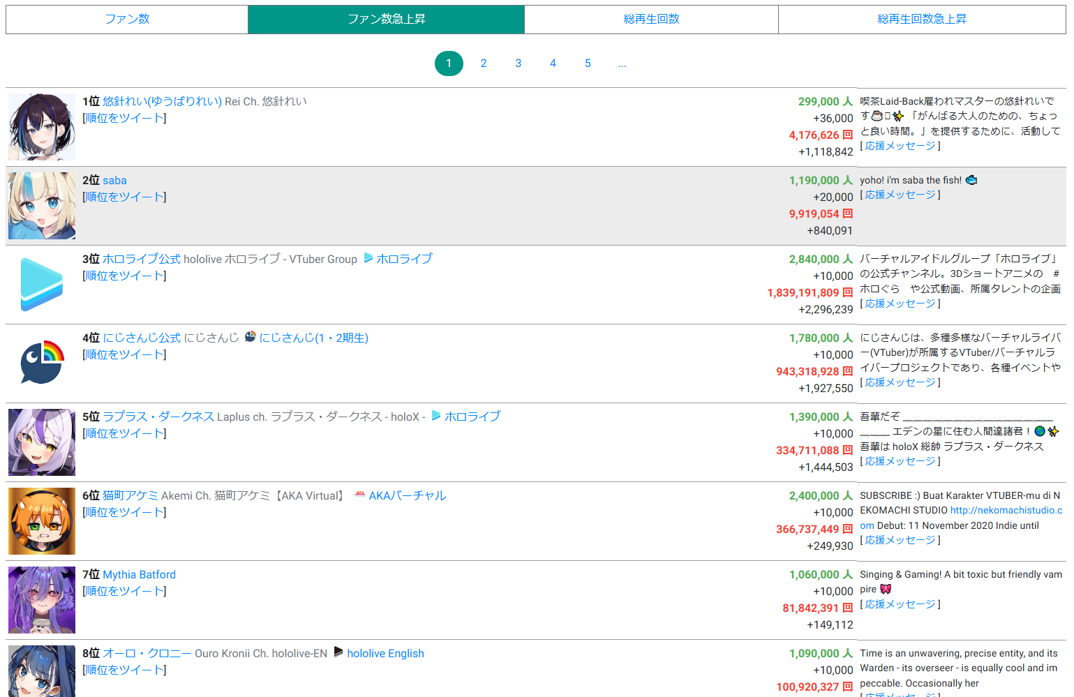Screen dimensions: 1074x697
Task: Open the AKAバーチャル group link
Action: (x=408, y=495)
